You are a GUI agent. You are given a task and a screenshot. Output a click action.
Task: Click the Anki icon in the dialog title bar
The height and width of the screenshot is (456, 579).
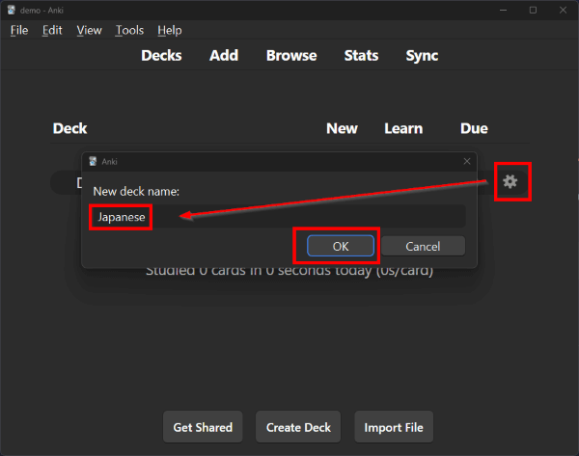93,161
